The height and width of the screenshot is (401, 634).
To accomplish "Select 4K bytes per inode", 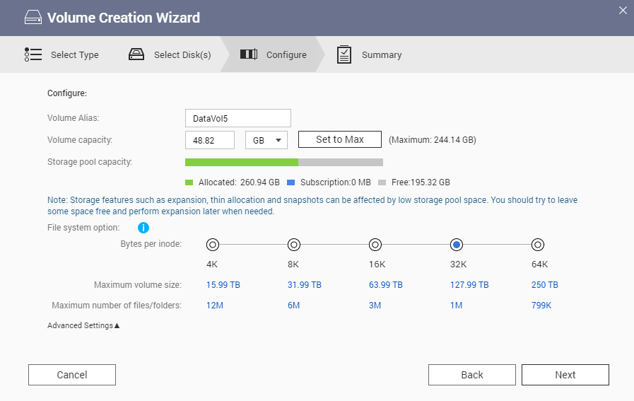I will tap(212, 245).
